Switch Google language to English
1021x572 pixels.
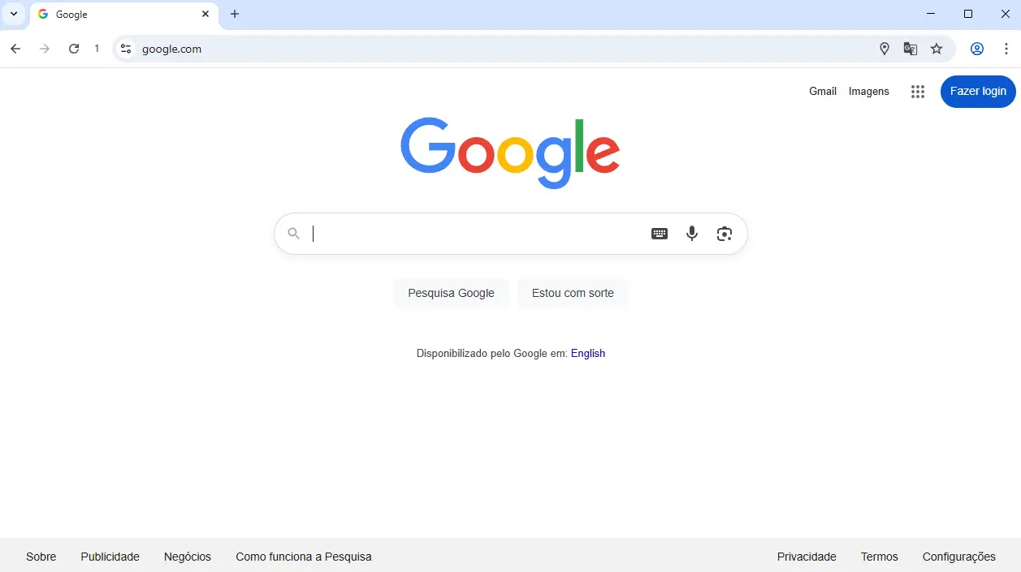tap(588, 353)
